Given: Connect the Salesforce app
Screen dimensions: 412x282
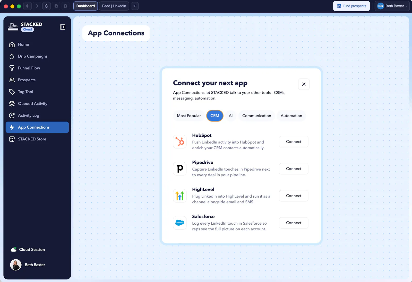Looking at the screenshot, I should [x=294, y=223].
